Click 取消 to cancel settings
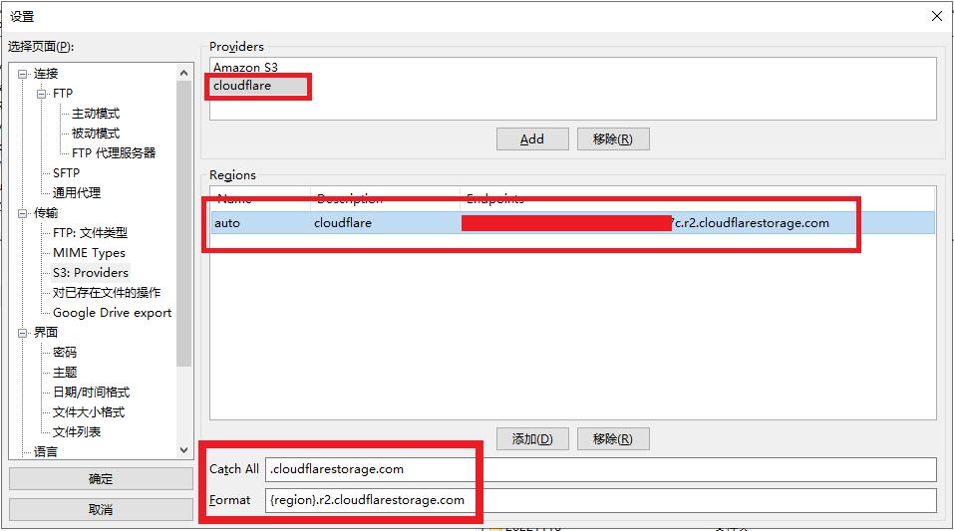The image size is (954, 531). (x=101, y=509)
